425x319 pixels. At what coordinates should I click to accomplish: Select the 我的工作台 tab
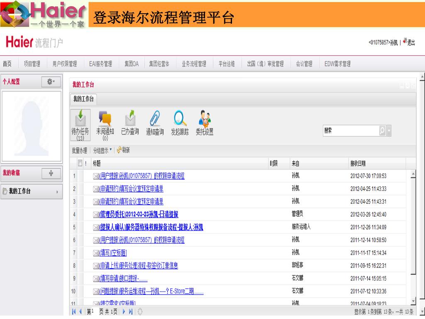click(83, 99)
